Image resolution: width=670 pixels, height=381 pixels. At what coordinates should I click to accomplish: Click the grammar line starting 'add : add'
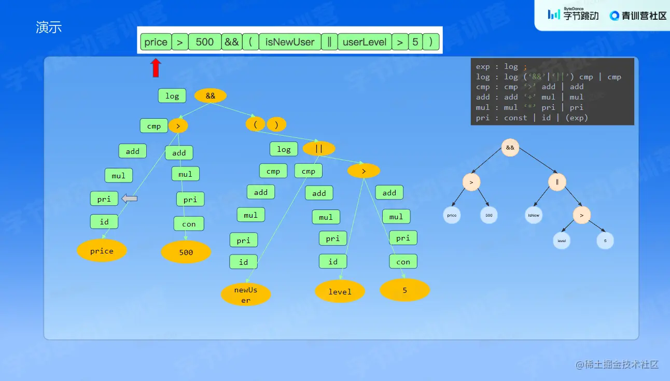[x=530, y=97]
